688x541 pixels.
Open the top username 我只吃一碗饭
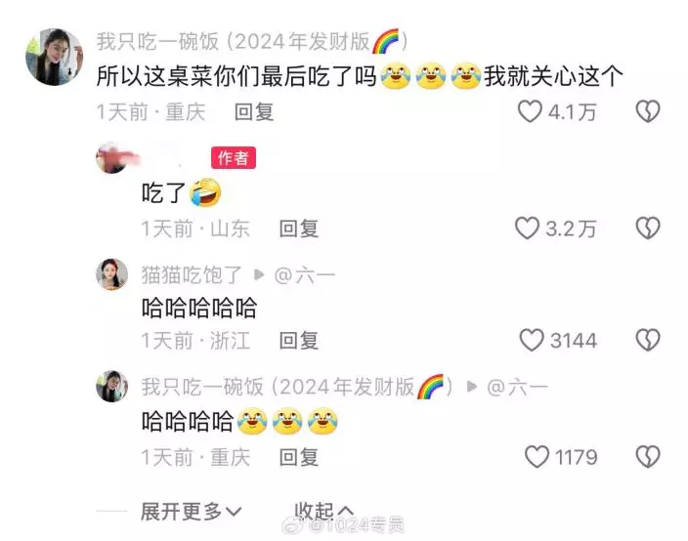(157, 42)
